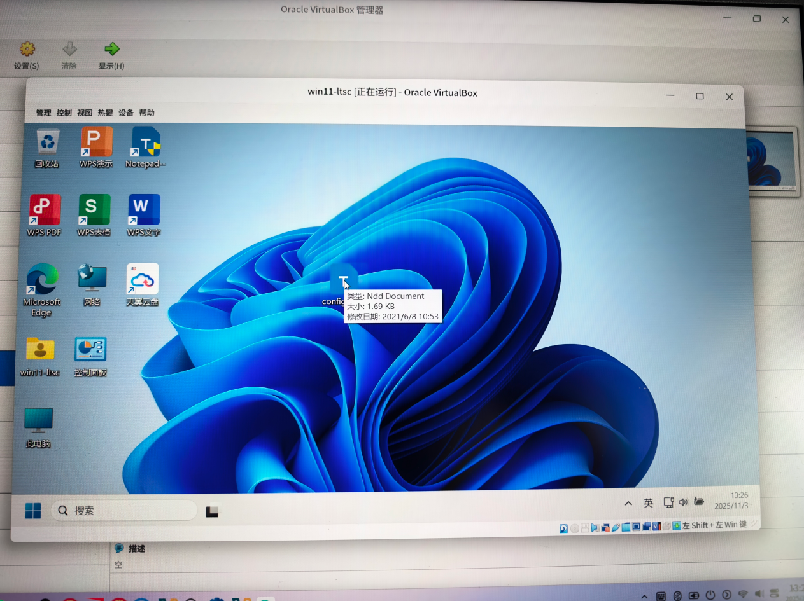Select the WPS文字 desktop shortcut
This screenshot has width=804, height=601.
pyautogui.click(x=144, y=216)
